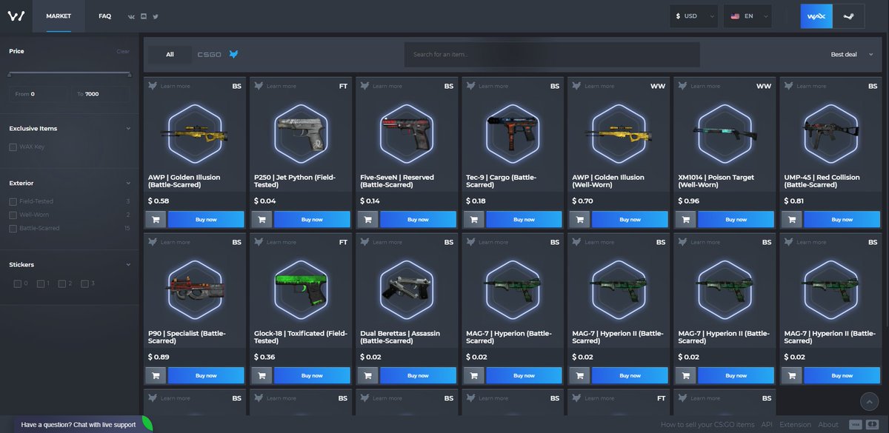Check the 3 stickers filter
The image size is (889, 433).
click(x=84, y=283)
